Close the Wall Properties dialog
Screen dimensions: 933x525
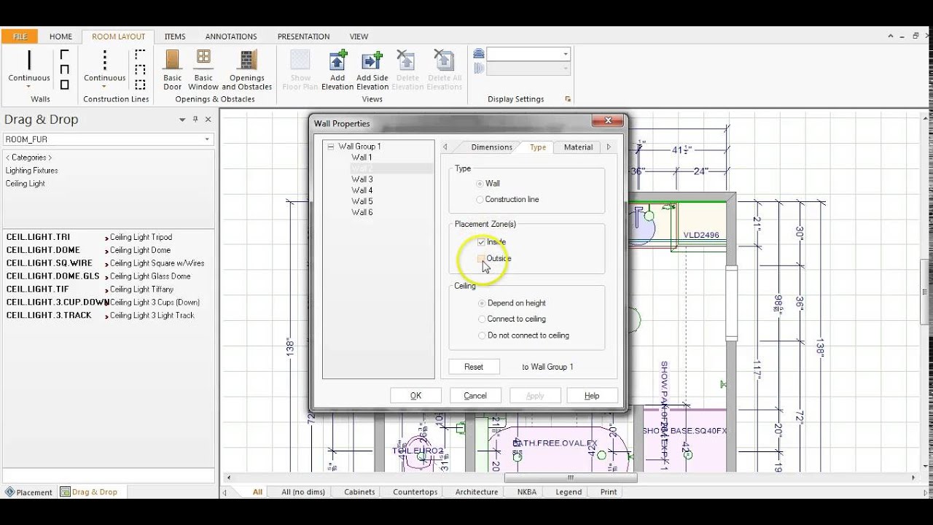point(607,121)
